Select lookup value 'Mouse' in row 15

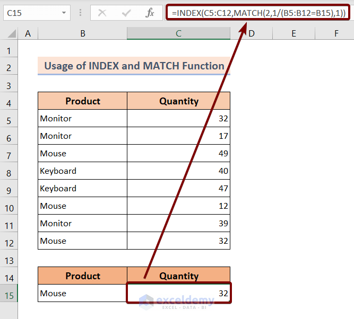[83, 293]
